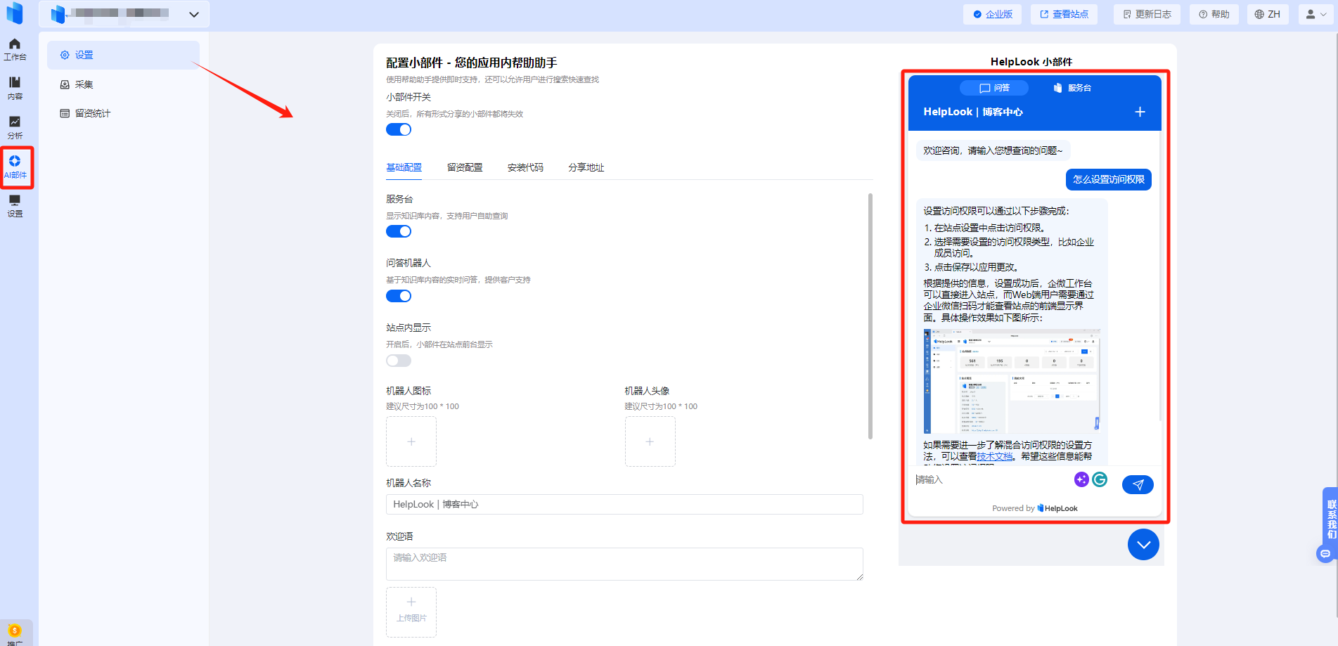Click the new chat plus icon in widget header
1338x646 pixels.
(1140, 112)
